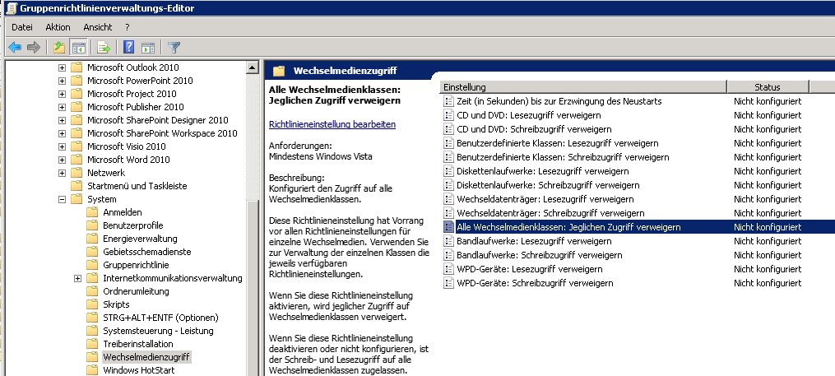835x376 pixels.
Task: Open the Datei menu
Action: (x=21, y=27)
